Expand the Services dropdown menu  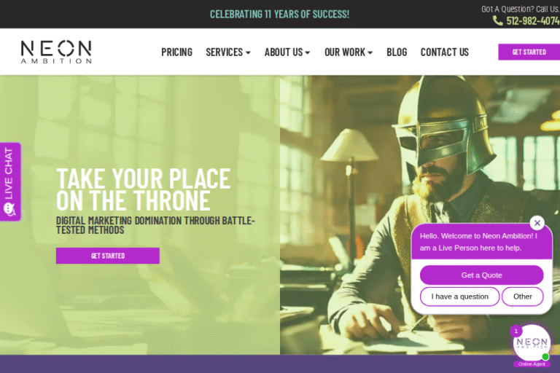tap(227, 52)
